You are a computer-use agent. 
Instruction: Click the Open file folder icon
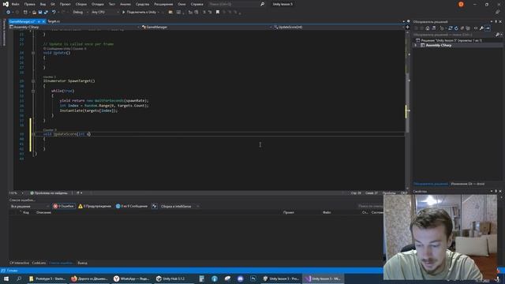[x=34, y=13]
